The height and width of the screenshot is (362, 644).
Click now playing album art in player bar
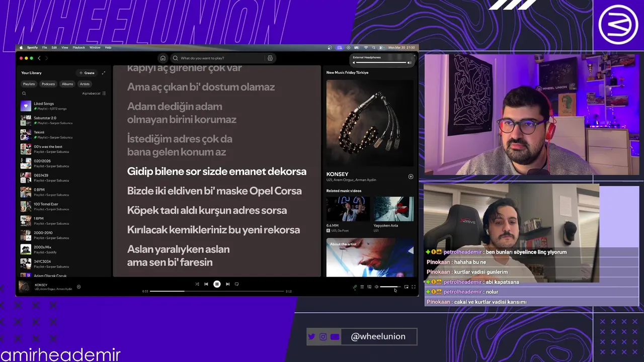click(x=24, y=287)
